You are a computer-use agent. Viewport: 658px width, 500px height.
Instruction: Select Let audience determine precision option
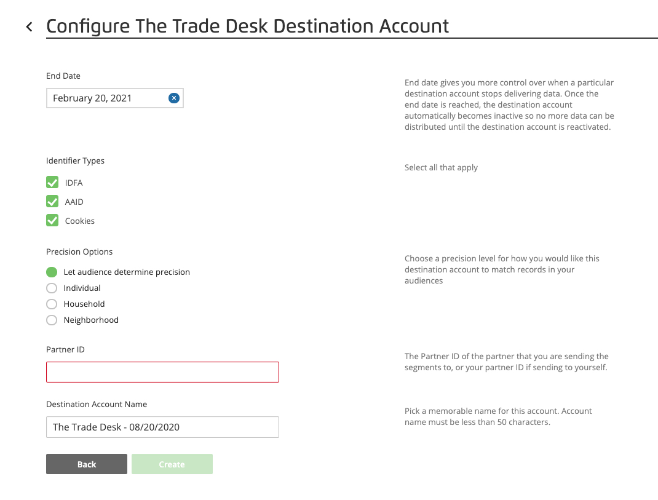pyautogui.click(x=52, y=272)
